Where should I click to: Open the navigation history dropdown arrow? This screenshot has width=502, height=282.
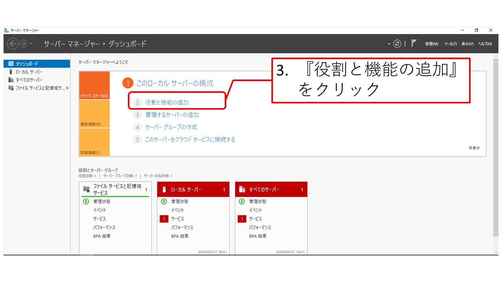click(31, 44)
